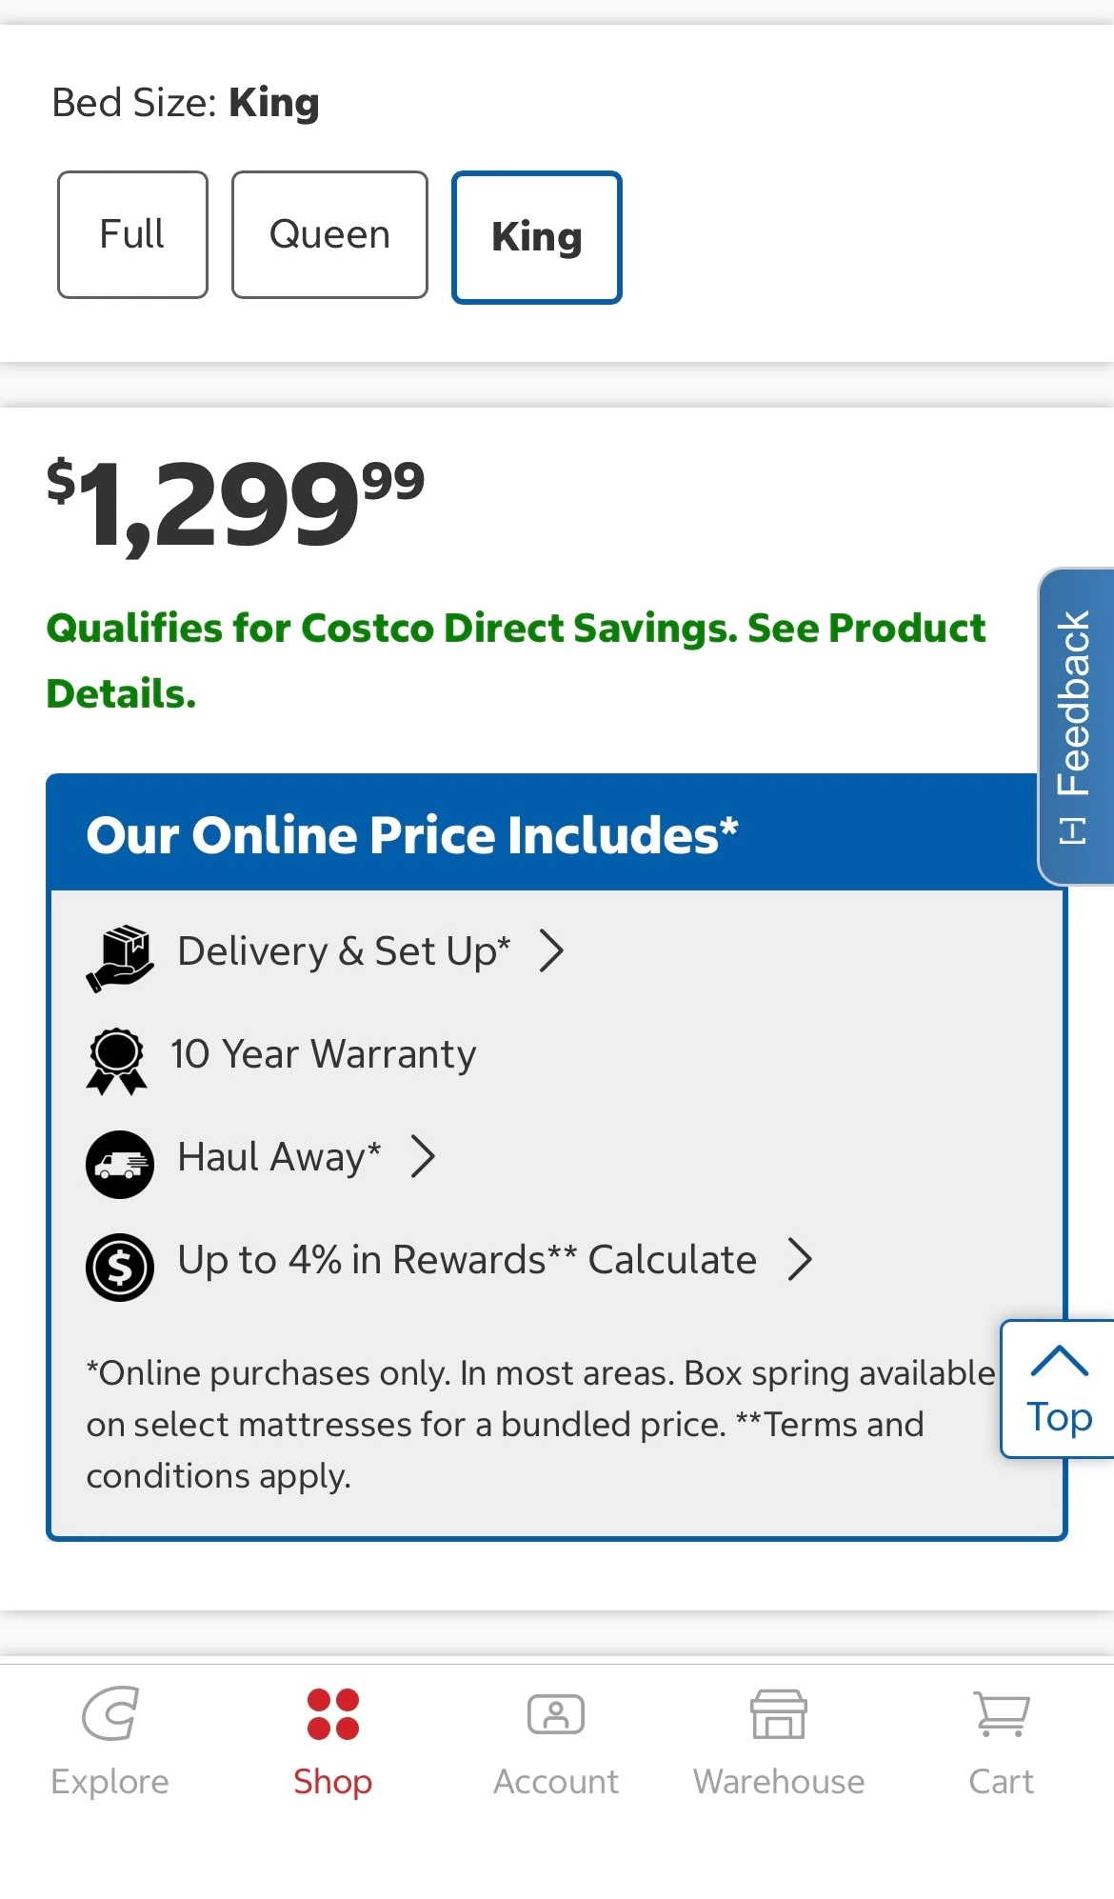Tap the warranty ribbon badge icon
Image resolution: width=1114 pixels, height=1899 pixels.
(117, 1060)
